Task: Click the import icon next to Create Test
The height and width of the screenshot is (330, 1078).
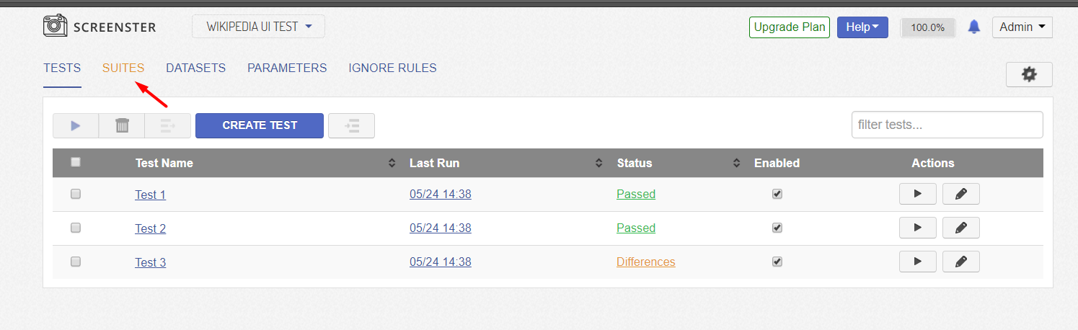Action: tap(351, 125)
